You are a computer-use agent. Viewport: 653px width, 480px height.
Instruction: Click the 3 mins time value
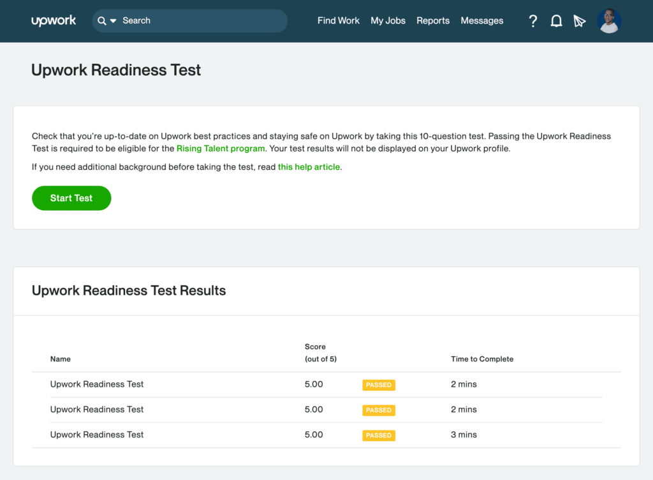pos(464,435)
